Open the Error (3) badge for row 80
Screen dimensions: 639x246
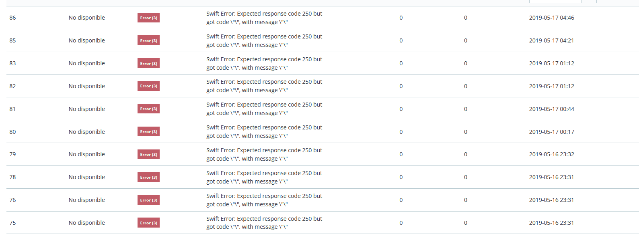(148, 132)
